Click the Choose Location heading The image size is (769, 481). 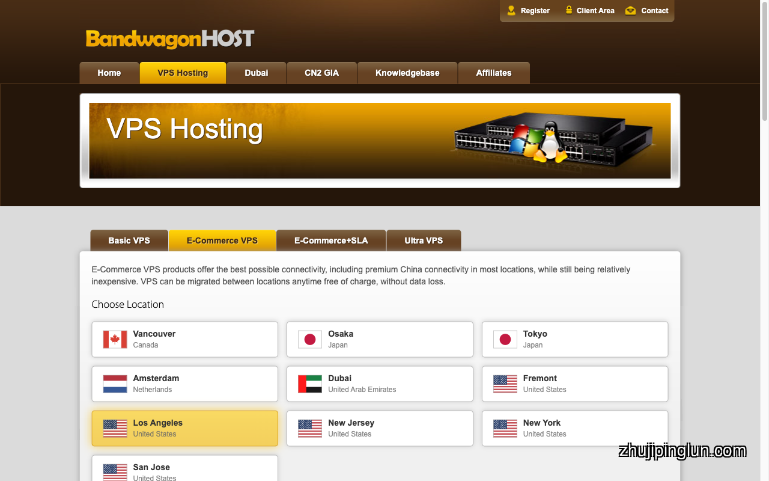click(x=128, y=304)
